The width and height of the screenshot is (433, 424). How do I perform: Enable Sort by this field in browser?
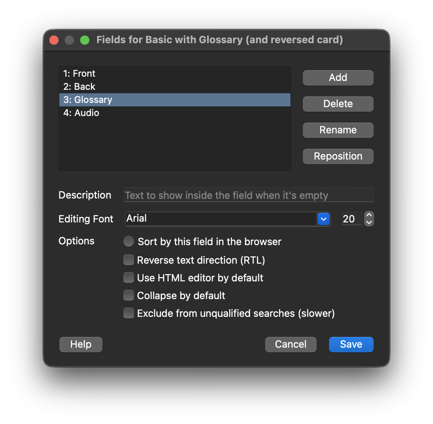(x=129, y=242)
